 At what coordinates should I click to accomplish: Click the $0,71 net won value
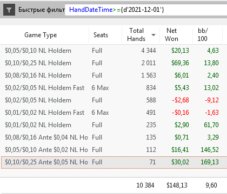click(182, 137)
